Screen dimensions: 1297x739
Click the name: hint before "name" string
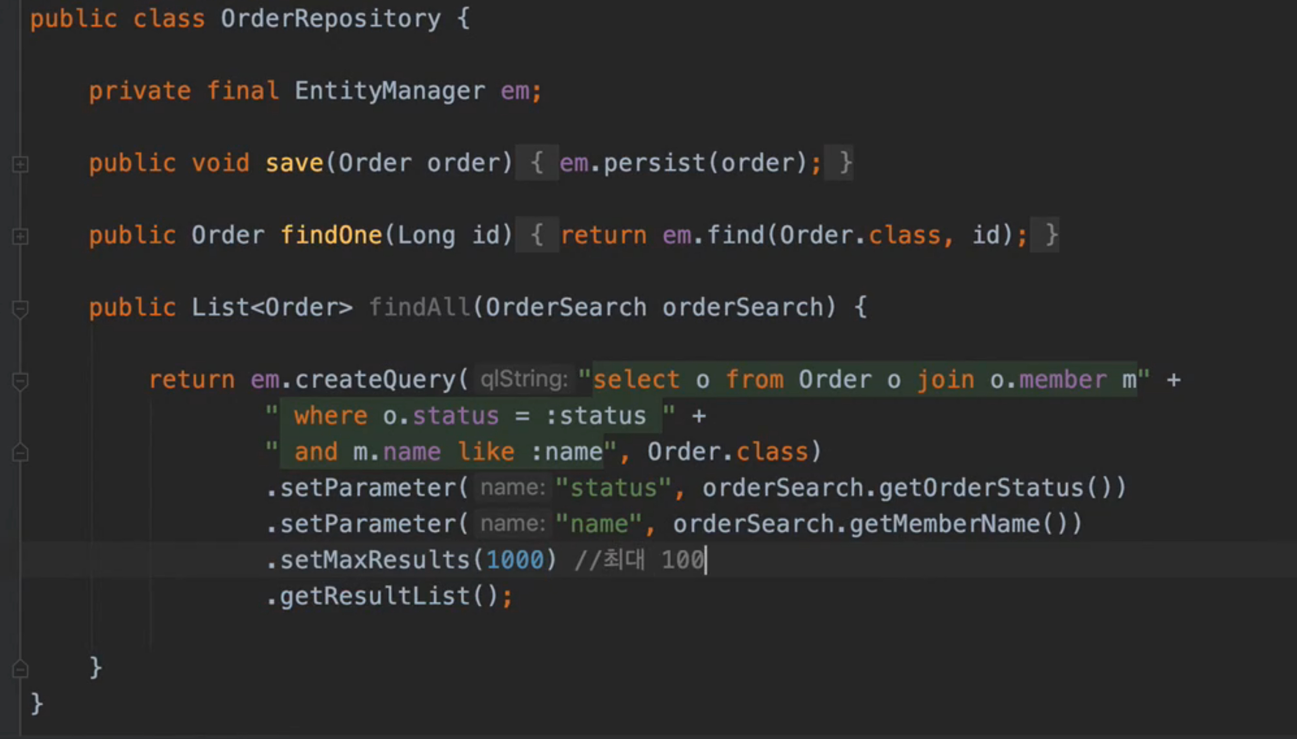(x=513, y=524)
